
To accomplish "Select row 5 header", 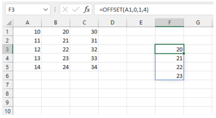I will pyautogui.click(x=7, y=67).
